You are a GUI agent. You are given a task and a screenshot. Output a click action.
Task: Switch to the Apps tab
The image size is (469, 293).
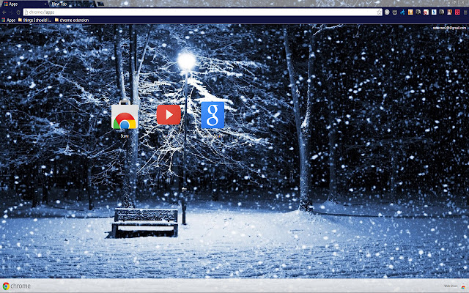click(x=24, y=4)
